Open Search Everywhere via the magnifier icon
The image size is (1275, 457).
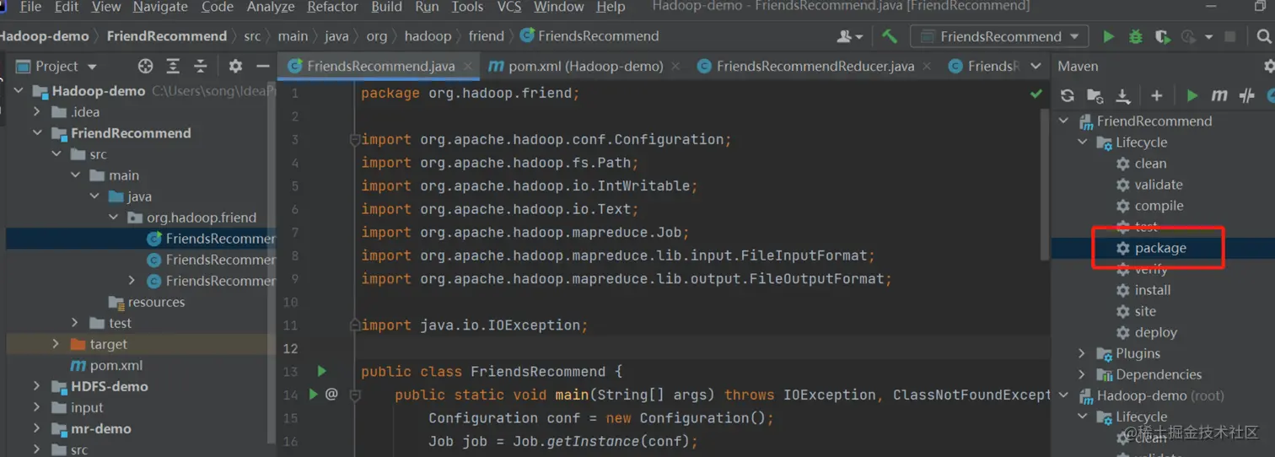pos(1264,36)
